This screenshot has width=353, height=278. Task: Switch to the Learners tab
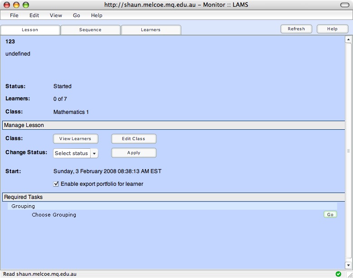(x=150, y=30)
